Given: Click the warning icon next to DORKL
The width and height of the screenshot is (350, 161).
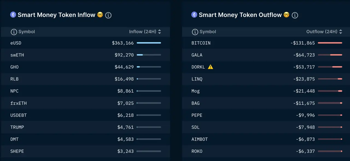Looking at the screenshot, I should (x=211, y=67).
